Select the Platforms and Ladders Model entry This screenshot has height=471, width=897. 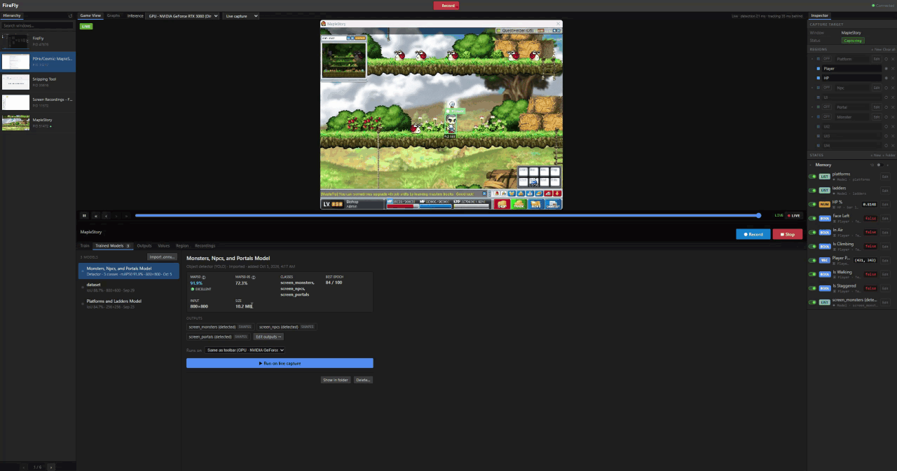pos(128,303)
